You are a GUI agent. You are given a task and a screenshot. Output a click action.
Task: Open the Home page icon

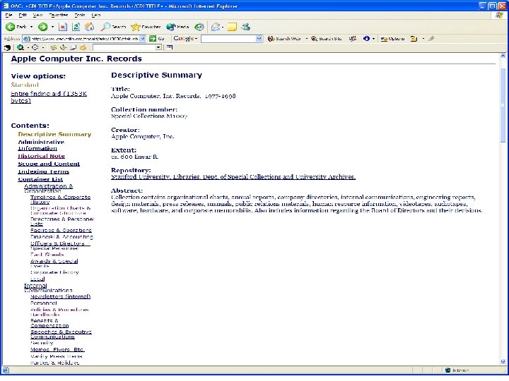tap(90, 27)
